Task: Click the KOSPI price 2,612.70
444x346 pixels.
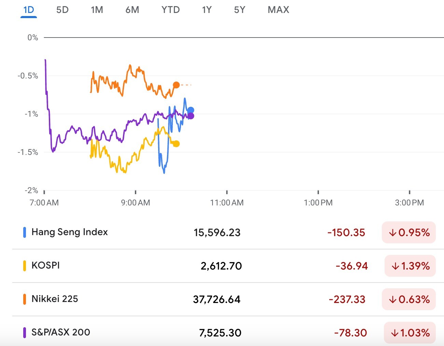Action: pyautogui.click(x=221, y=266)
